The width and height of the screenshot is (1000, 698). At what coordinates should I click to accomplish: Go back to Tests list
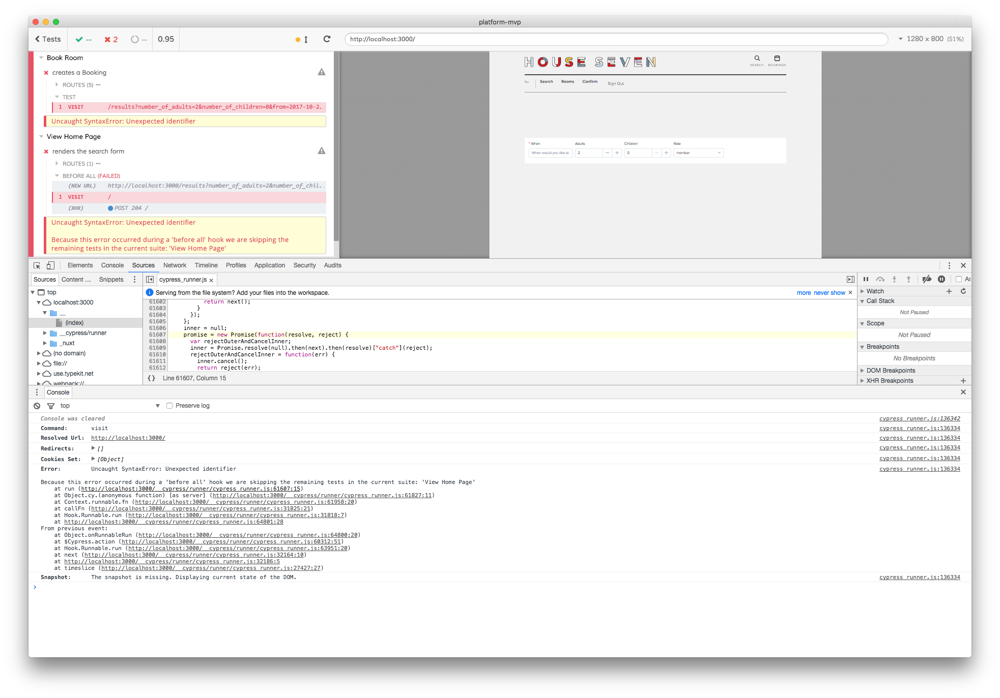47,39
